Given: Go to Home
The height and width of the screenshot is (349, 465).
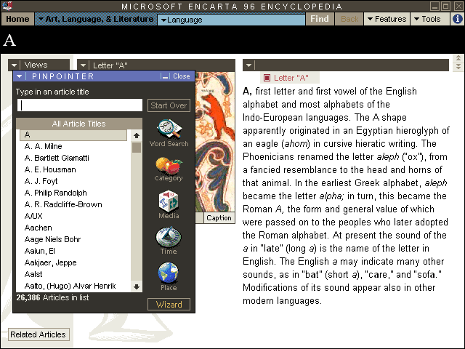Looking at the screenshot, I should tap(17, 19).
